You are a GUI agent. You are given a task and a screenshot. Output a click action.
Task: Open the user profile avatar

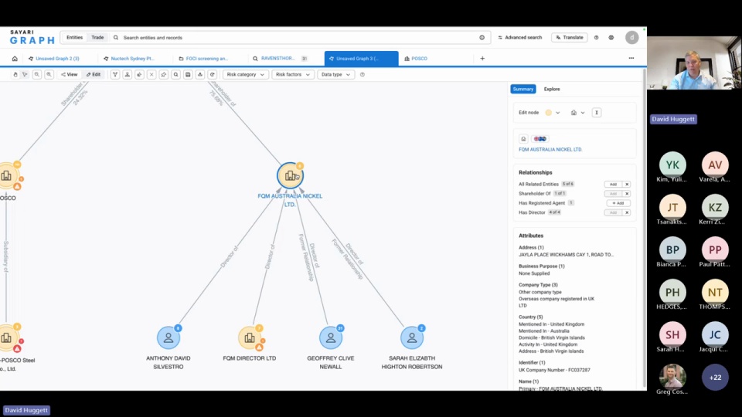pyautogui.click(x=631, y=38)
